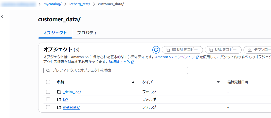Tick the metadata/ row checkbox
This screenshot has width=271, height=118.
[48, 107]
